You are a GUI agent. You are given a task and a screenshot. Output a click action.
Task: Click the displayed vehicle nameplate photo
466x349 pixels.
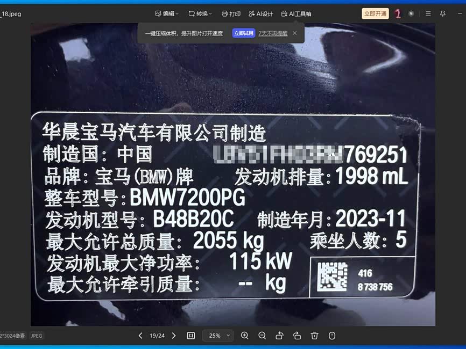point(233,174)
